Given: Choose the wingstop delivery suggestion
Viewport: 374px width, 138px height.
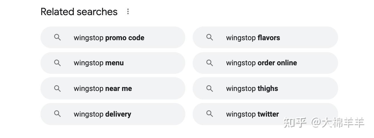Looking at the screenshot, I should pyautogui.click(x=113, y=114).
